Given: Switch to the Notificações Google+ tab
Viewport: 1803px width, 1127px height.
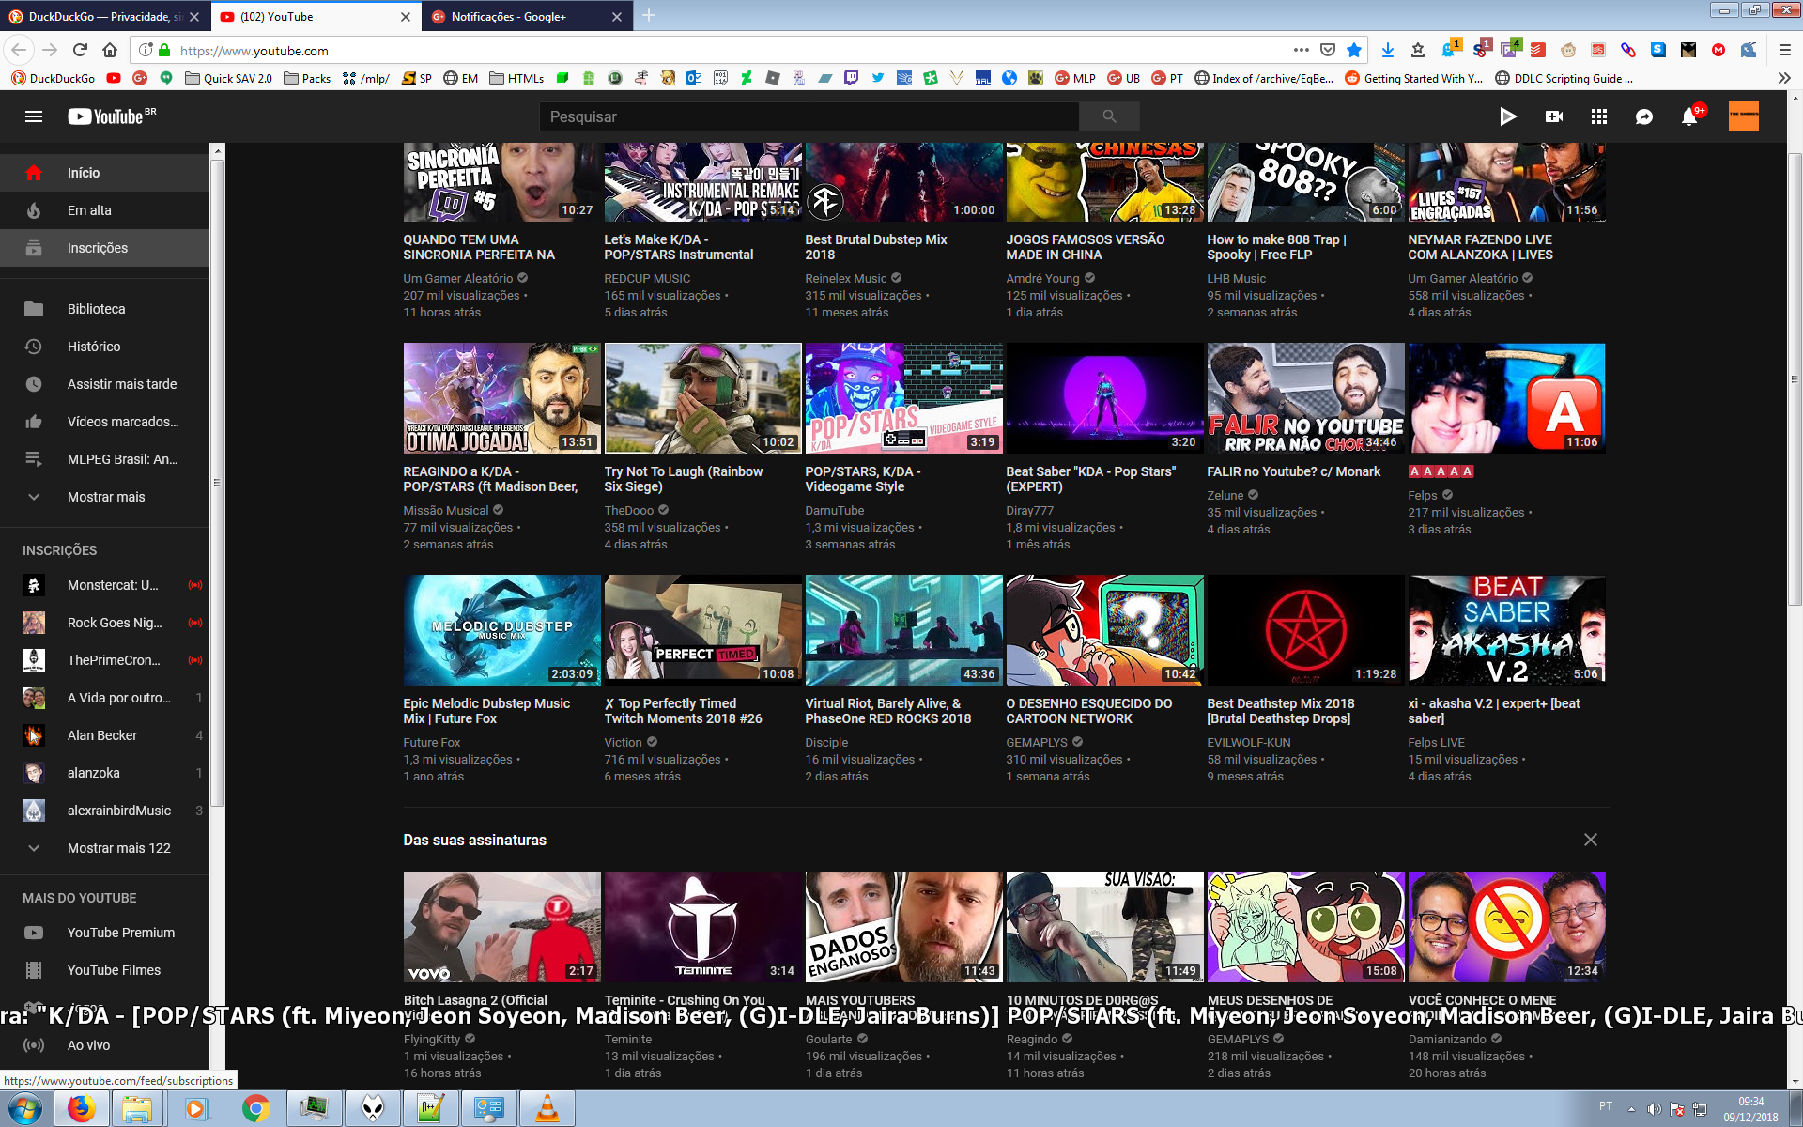Looking at the screenshot, I should coord(508,16).
